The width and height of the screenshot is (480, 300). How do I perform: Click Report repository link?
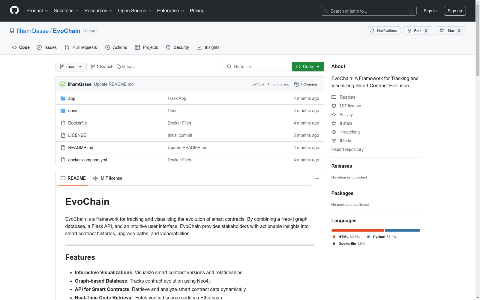(347, 149)
